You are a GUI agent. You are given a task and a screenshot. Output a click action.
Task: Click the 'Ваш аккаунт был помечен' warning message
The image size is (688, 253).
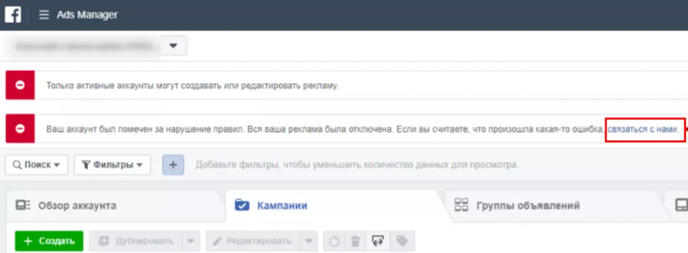tap(326, 129)
